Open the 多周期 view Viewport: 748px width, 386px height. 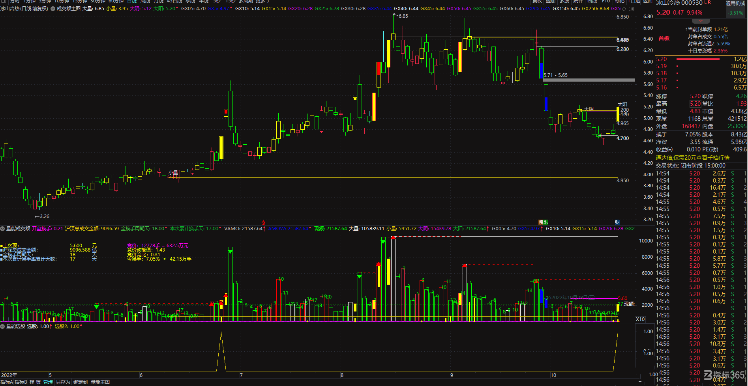click(246, 2)
